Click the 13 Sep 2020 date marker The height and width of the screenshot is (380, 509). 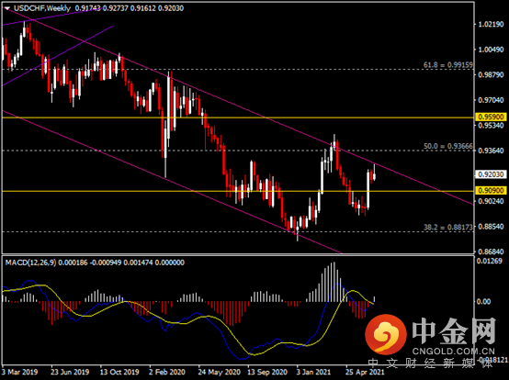(x=267, y=372)
